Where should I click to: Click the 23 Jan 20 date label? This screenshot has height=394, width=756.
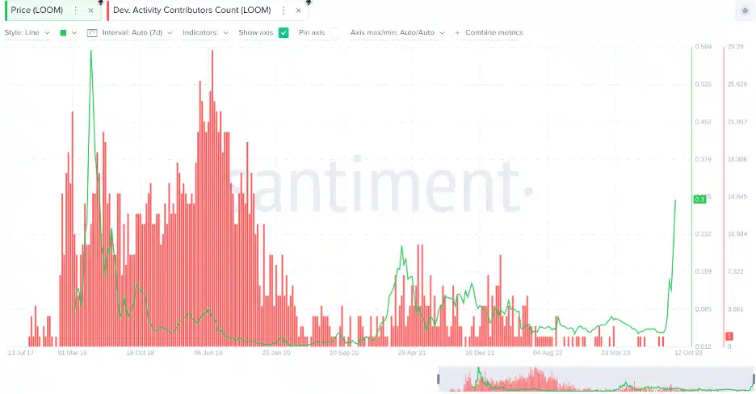tap(276, 353)
